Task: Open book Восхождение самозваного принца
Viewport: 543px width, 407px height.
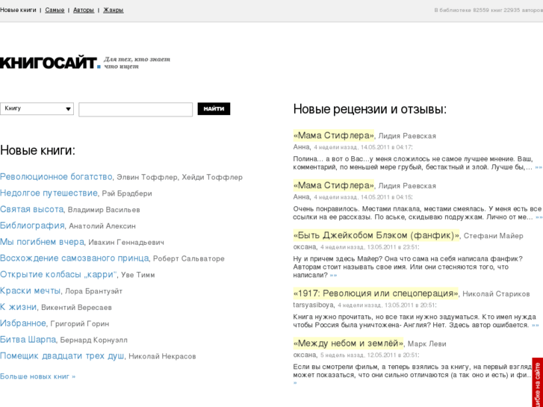Action: [75, 258]
